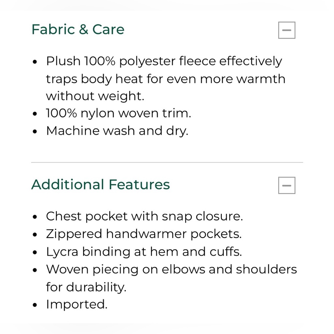Collapse the Additional Features section
The image size is (334, 334).
pyautogui.click(x=287, y=185)
